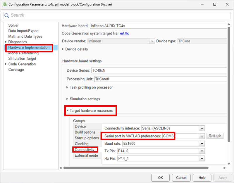Open the Connectivity interface dropdown
The width and height of the screenshot is (234, 183).
click(202, 128)
